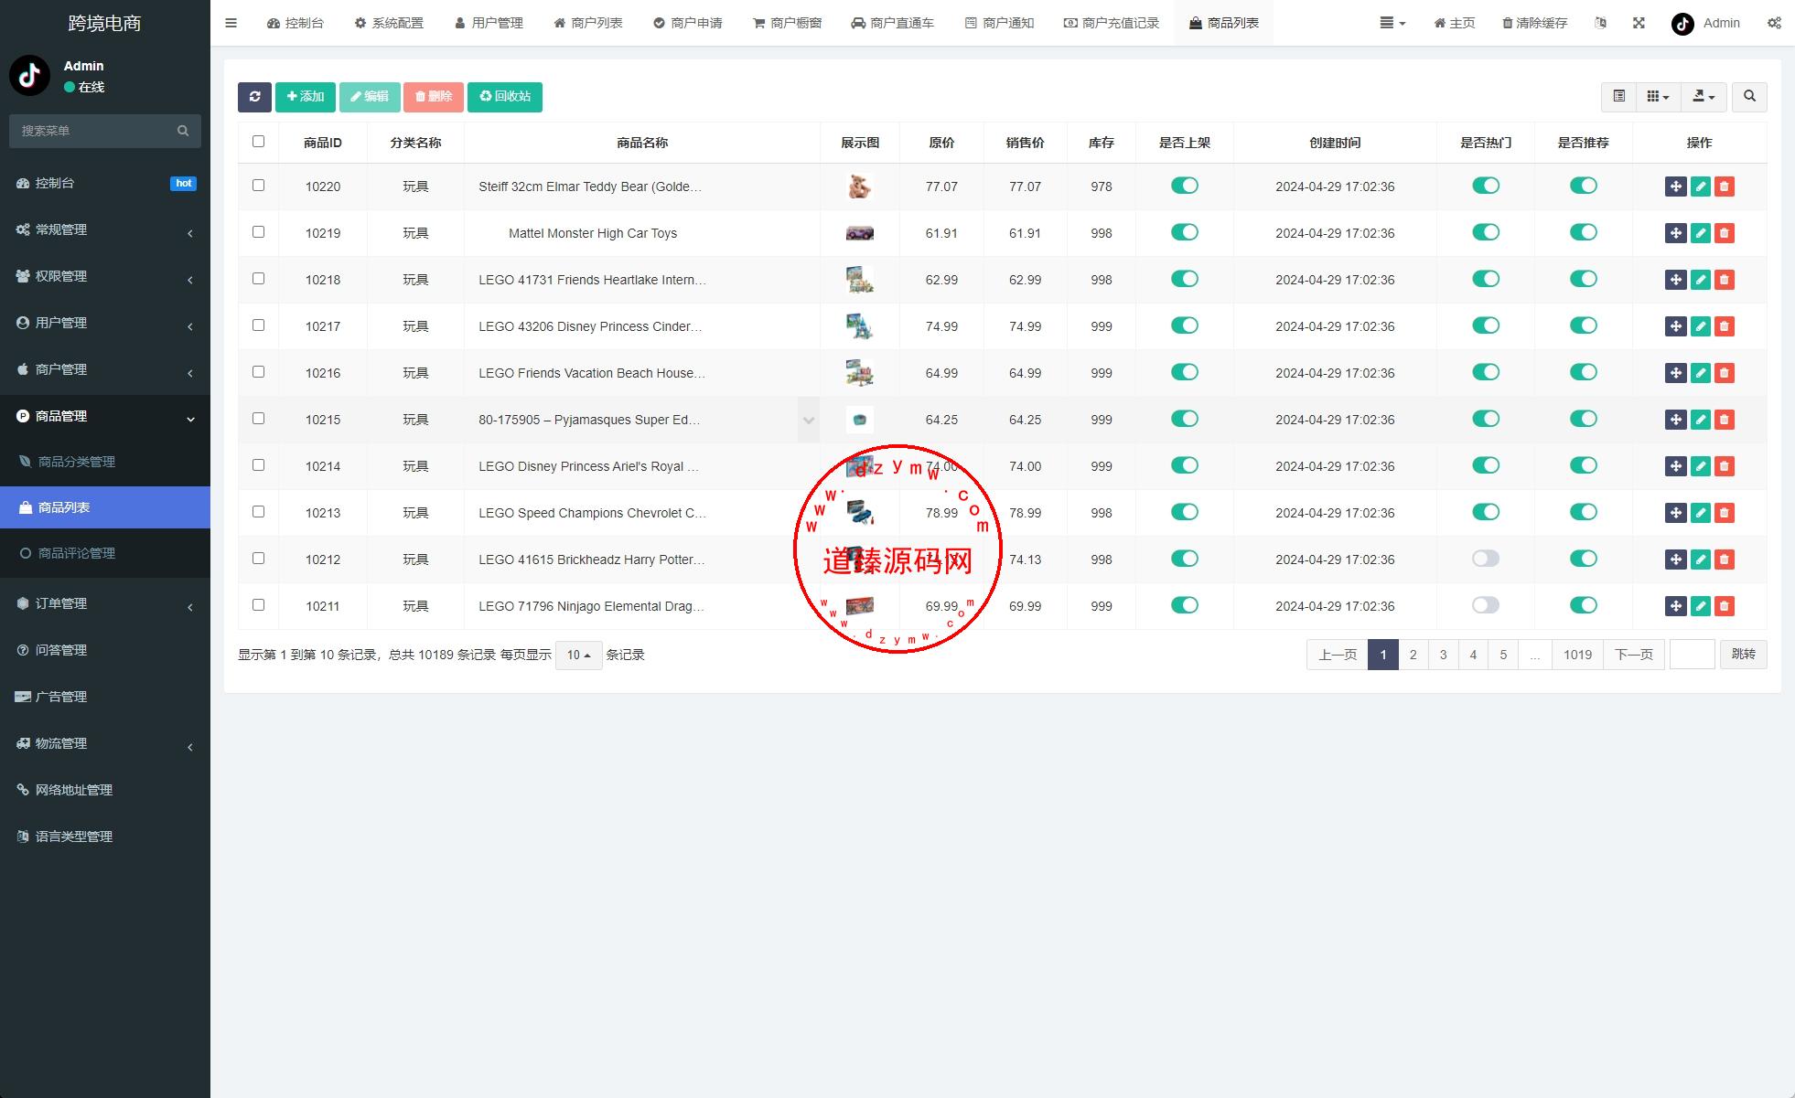Screen dimensions: 1795x1098
Task: Toggle 是否推荐 switch for product 10218
Action: pos(1583,279)
